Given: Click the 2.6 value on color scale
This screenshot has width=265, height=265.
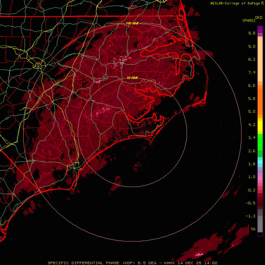Looking at the screenshot, I should coord(252,151).
